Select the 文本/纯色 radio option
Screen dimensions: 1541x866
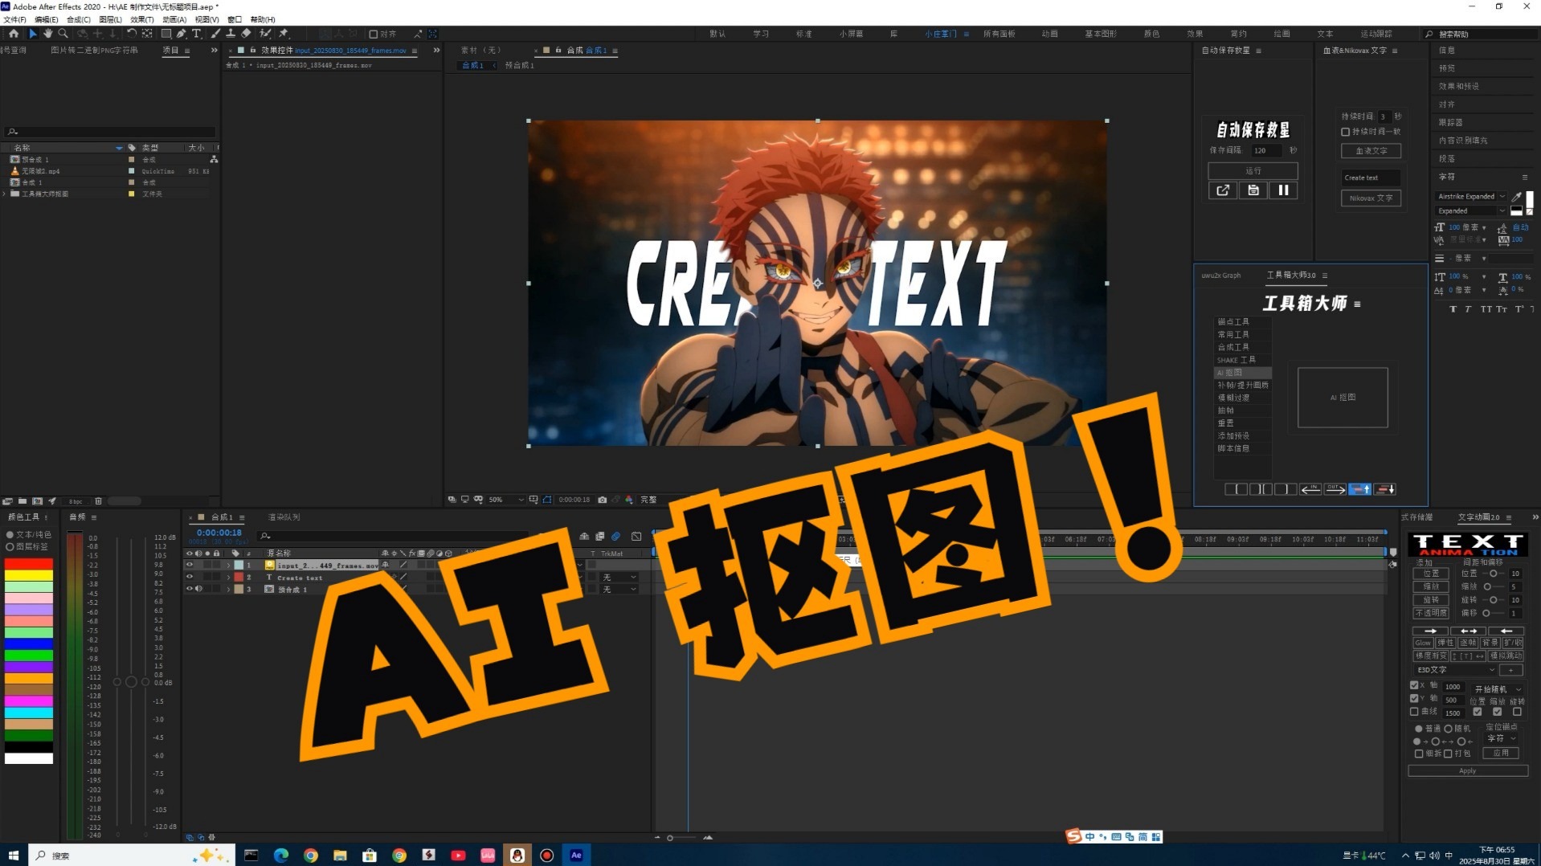click(x=10, y=535)
